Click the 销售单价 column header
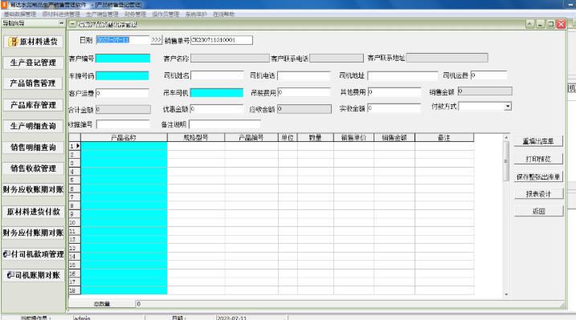576x320 pixels. (353, 138)
